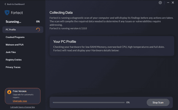Open the Registry Entries section
Image resolution: width=178 pixels, height=110 pixels.
tap(14, 60)
